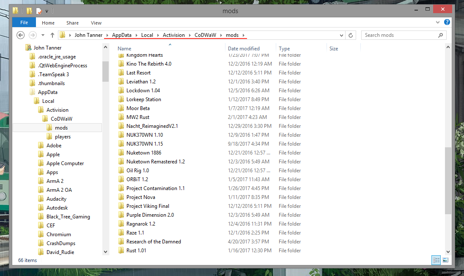The width and height of the screenshot is (464, 276).
Task: Click folder icon of Kino The Rebirth 4.0
Action: click(x=121, y=63)
